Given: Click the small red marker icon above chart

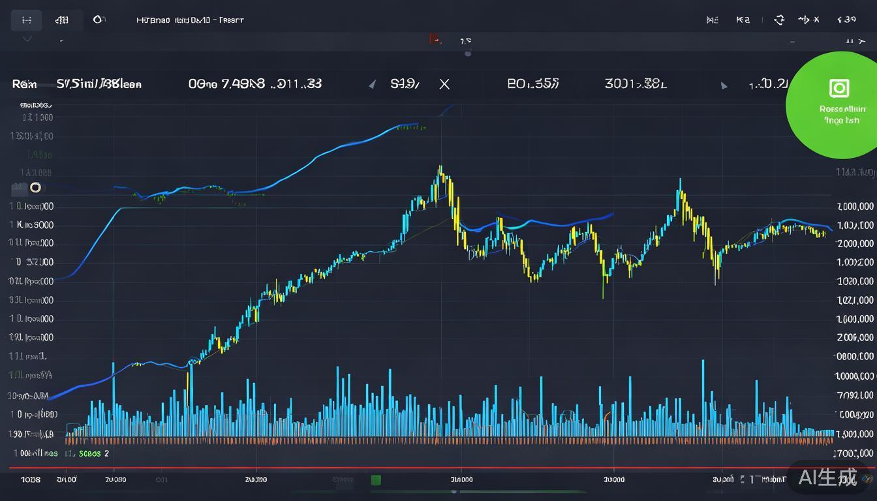Looking at the screenshot, I should pos(433,40).
